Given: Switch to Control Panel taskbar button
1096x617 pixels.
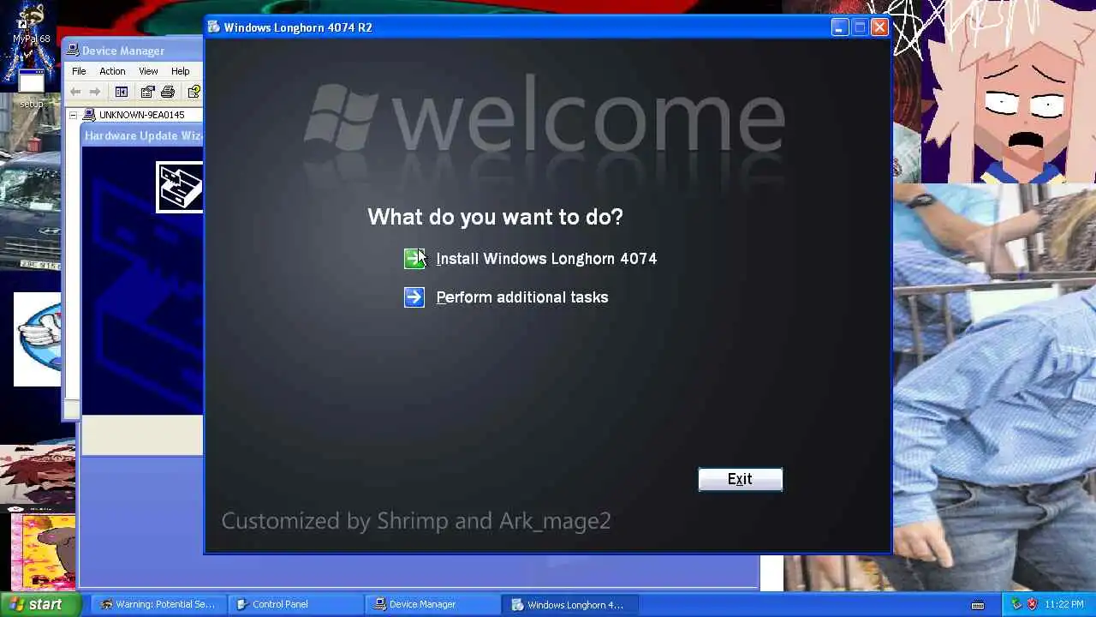Looking at the screenshot, I should pos(296,604).
